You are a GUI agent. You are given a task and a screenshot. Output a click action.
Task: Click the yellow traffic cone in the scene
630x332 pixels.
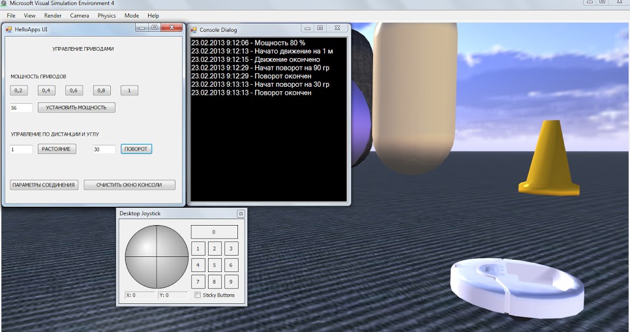click(x=549, y=158)
